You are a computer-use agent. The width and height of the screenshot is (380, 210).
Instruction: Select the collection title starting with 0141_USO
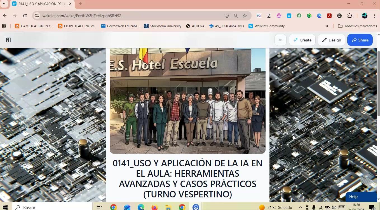[x=187, y=179]
